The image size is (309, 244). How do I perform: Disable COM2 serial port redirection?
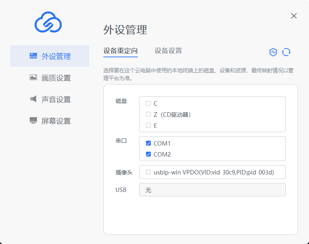coord(148,154)
